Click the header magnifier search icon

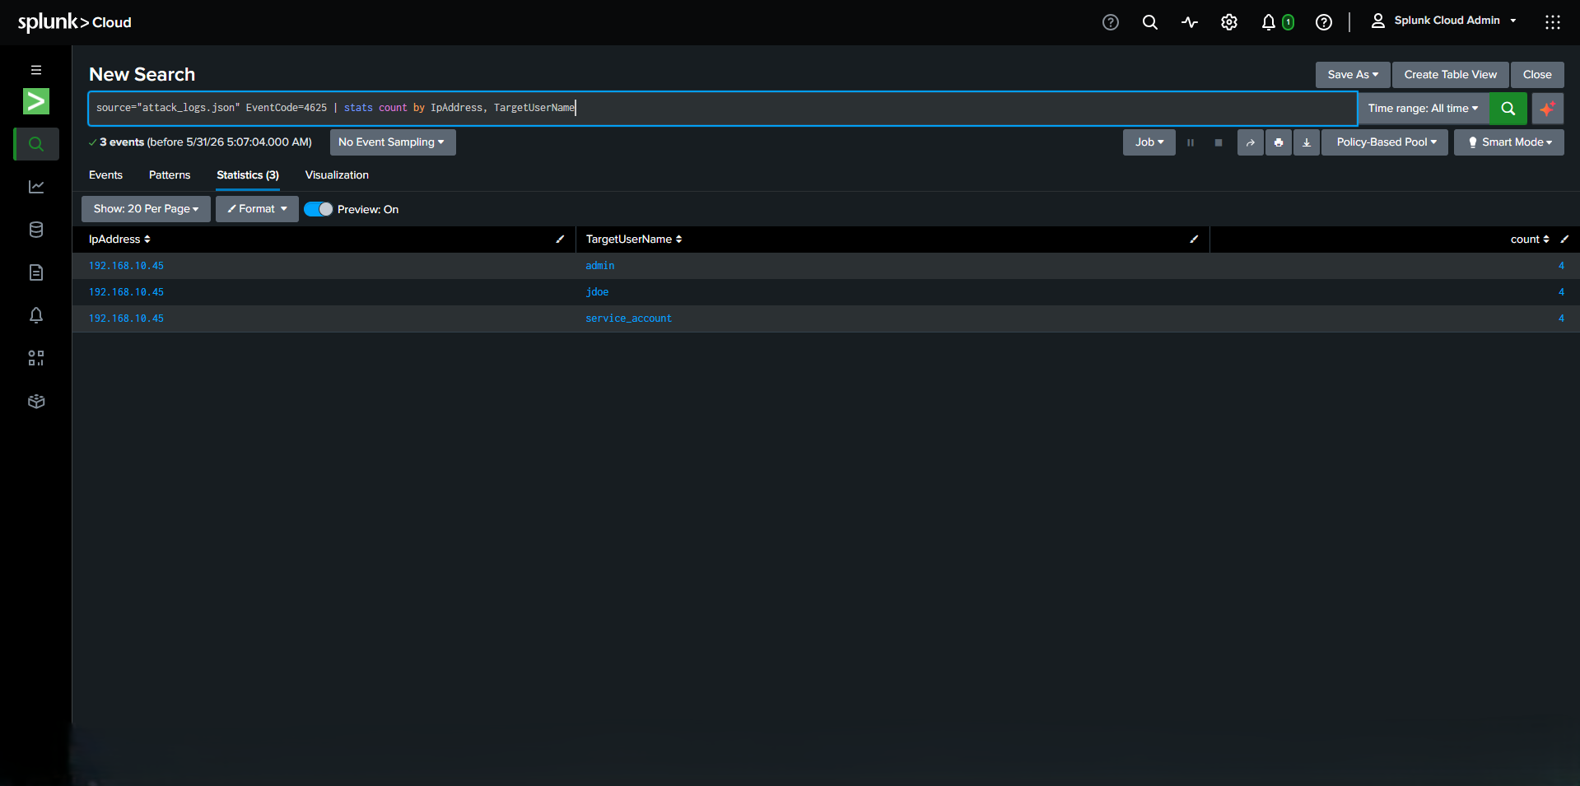coord(1150,22)
